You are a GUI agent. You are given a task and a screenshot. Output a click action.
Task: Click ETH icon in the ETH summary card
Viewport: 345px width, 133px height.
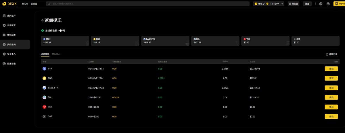44,39
